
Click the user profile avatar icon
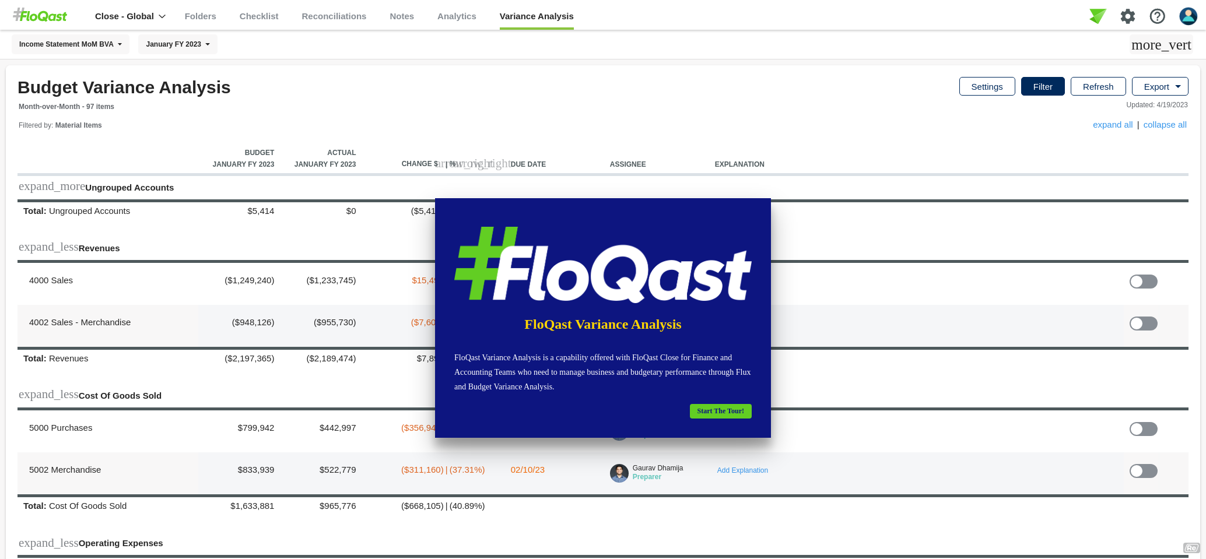pos(1188,16)
